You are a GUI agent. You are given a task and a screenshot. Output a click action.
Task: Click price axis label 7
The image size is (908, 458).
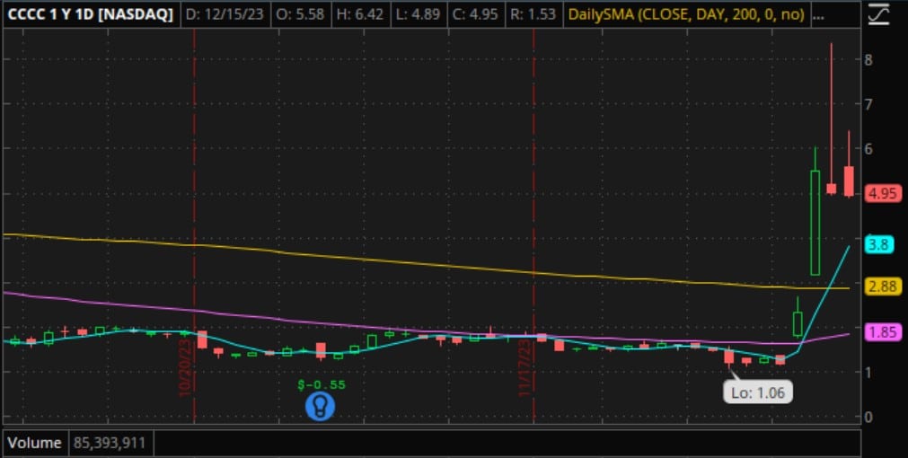point(868,104)
